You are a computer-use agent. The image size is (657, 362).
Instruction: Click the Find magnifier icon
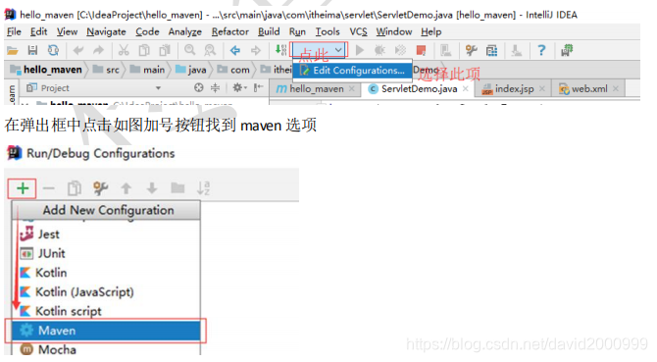pos(190,51)
